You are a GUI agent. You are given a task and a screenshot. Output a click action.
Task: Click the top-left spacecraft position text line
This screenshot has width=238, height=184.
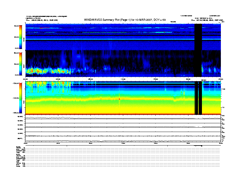(42, 20)
